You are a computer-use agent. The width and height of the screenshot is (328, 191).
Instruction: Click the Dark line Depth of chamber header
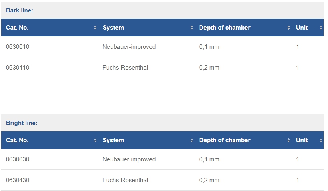coord(225,28)
